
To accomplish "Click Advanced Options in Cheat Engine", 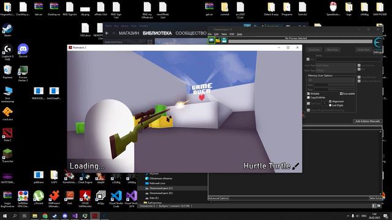I will (x=219, y=198).
